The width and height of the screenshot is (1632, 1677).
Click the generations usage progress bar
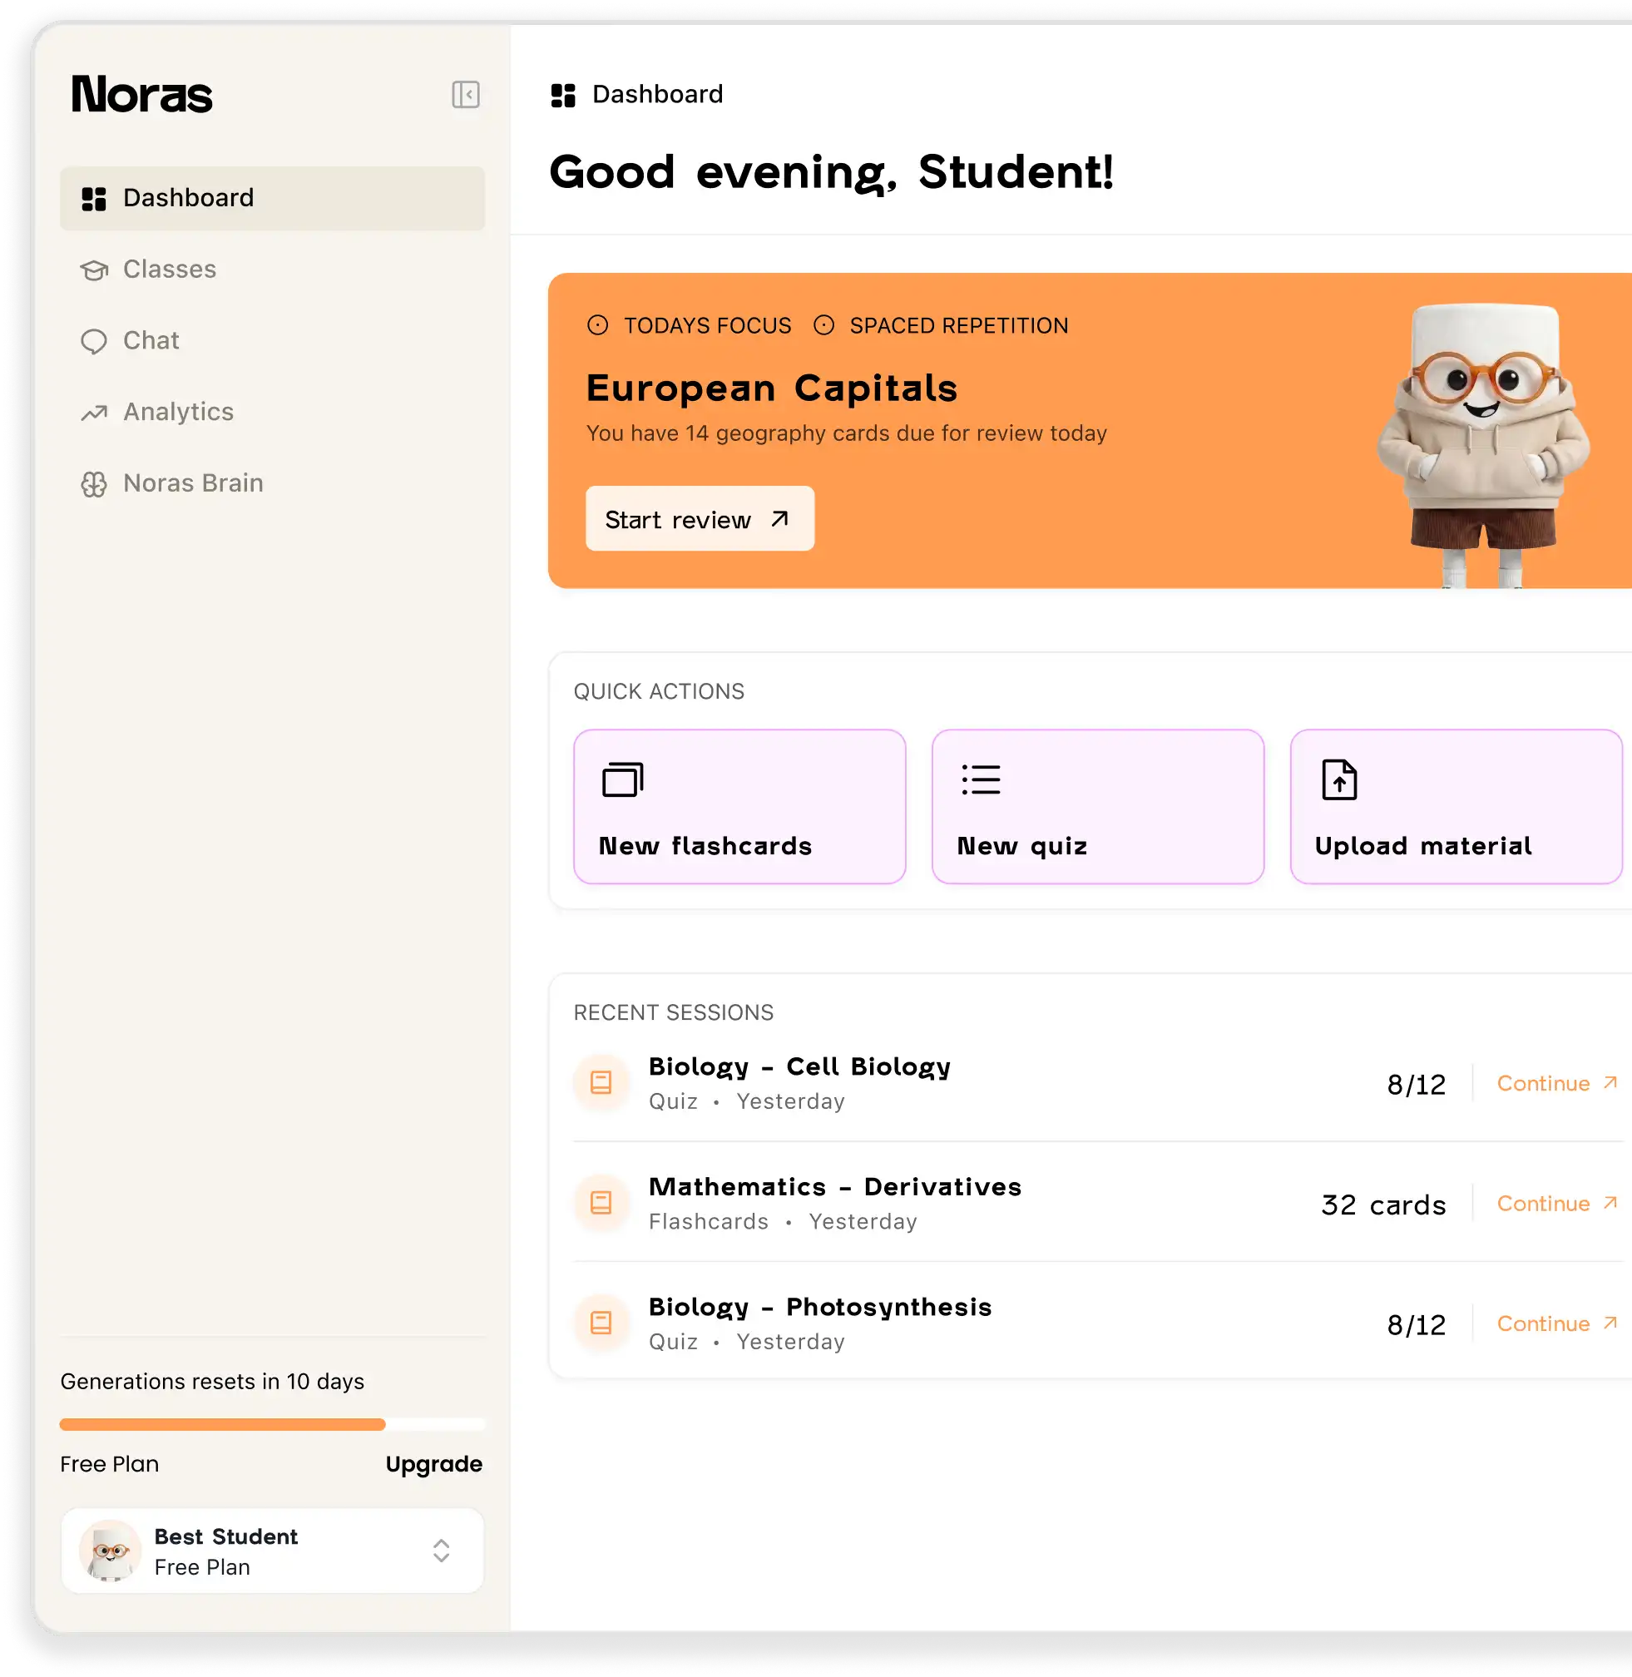click(272, 1424)
